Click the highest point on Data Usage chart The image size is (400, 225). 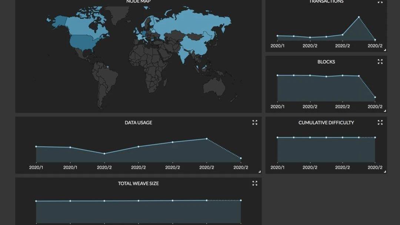(x=206, y=139)
